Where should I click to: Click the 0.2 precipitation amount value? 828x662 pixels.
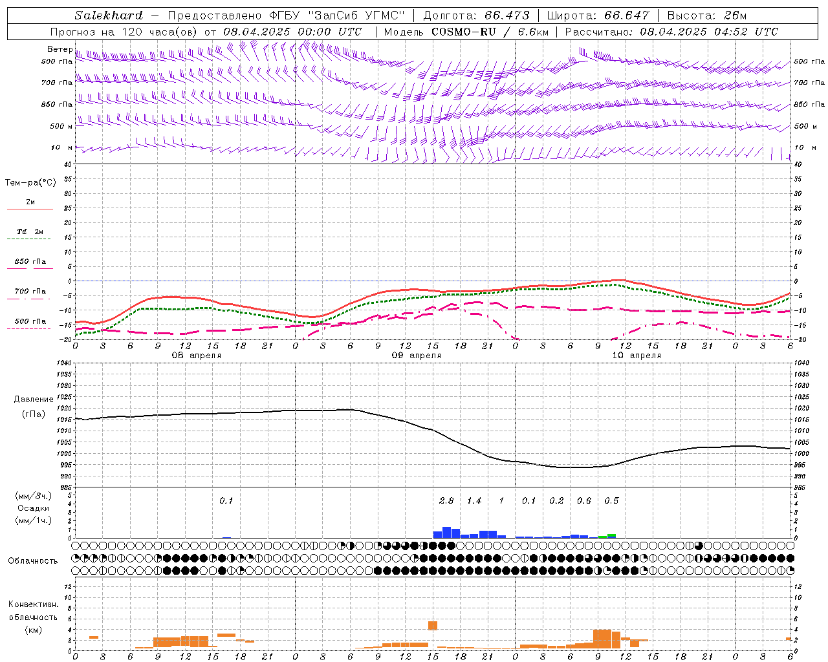click(x=556, y=501)
